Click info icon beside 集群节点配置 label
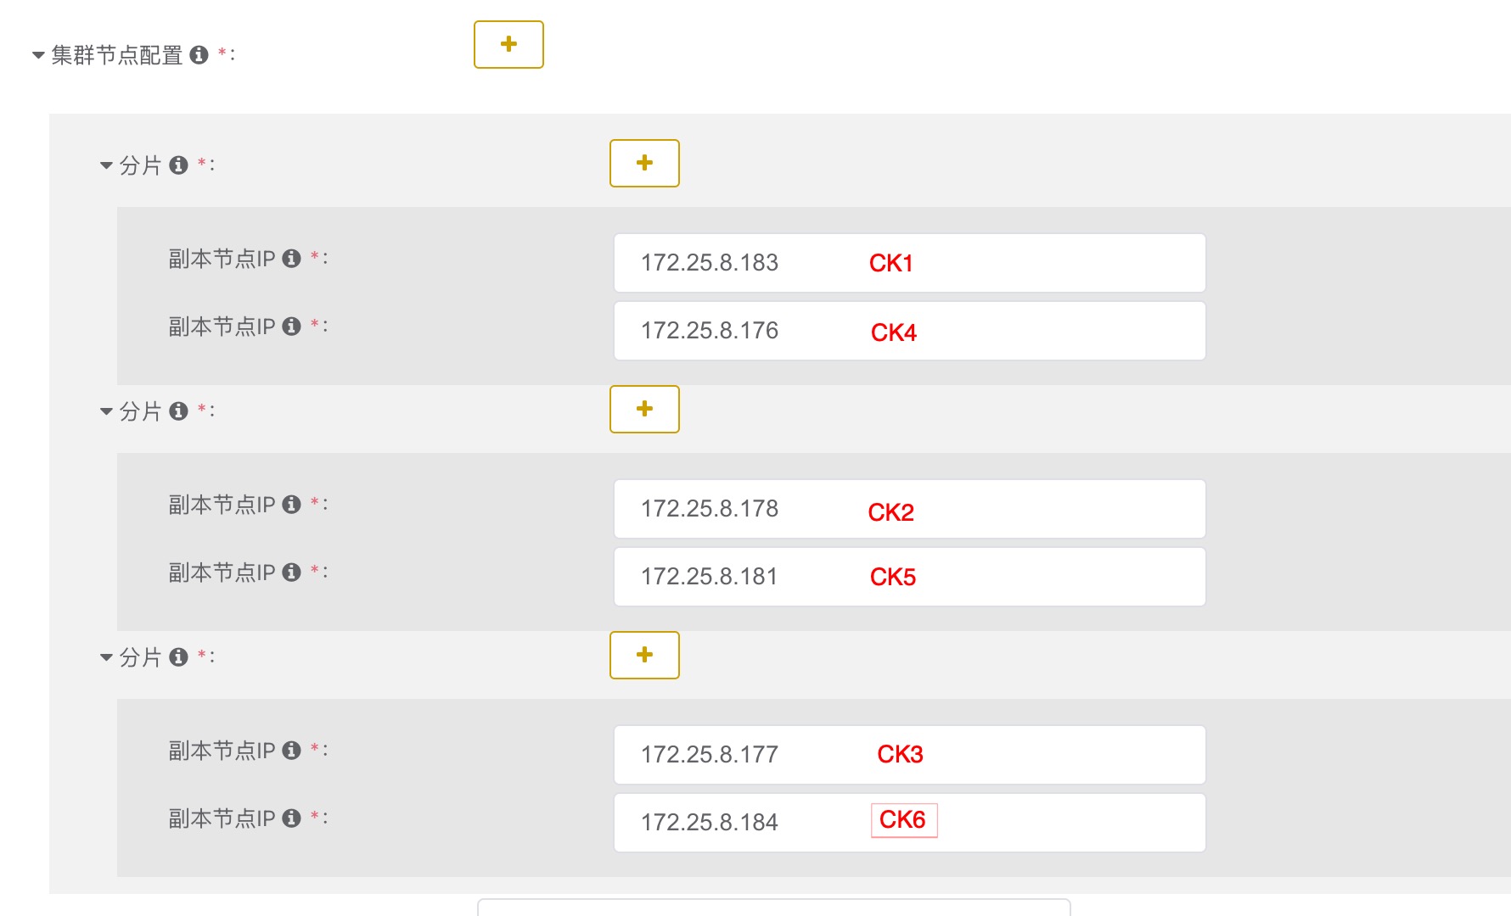Screen dimensions: 1511x916 (x=199, y=55)
